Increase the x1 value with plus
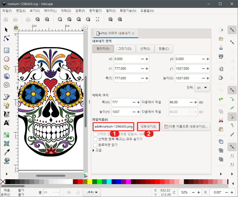Image resolution: width=238 pixels, height=197 pixels. pyautogui.click(x=147, y=69)
